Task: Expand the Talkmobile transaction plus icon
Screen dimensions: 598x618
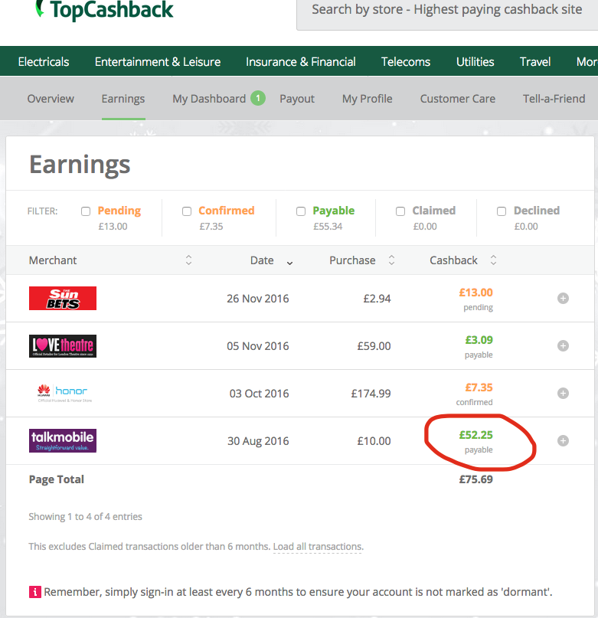Action: pyautogui.click(x=563, y=441)
